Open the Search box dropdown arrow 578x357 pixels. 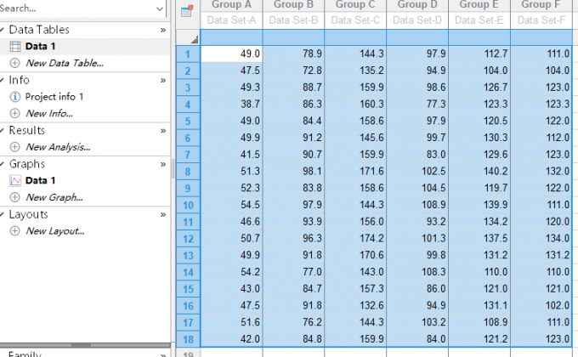click(x=159, y=8)
